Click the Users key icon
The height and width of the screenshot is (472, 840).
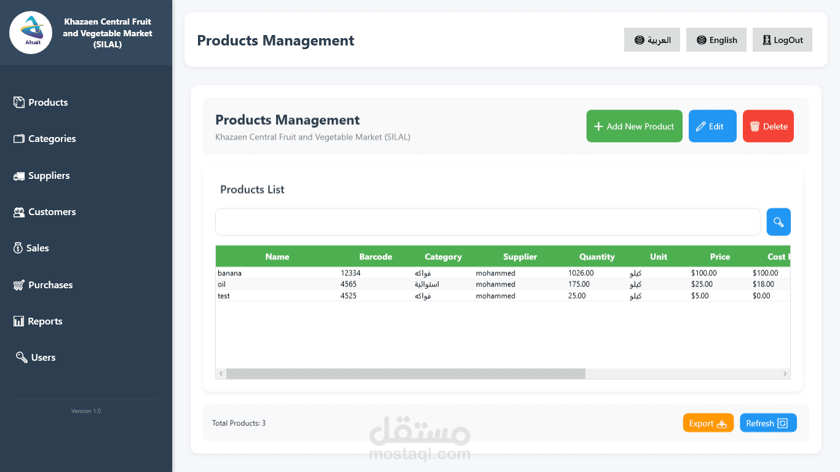pyautogui.click(x=22, y=357)
